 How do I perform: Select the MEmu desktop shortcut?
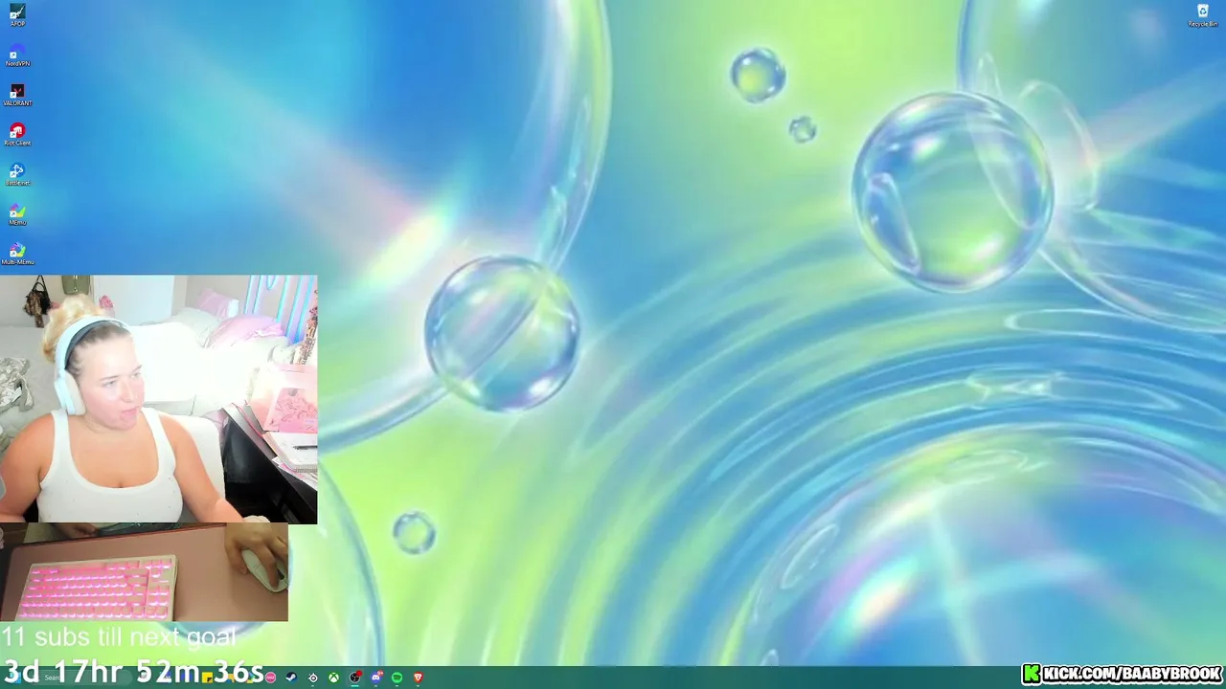pos(17,214)
